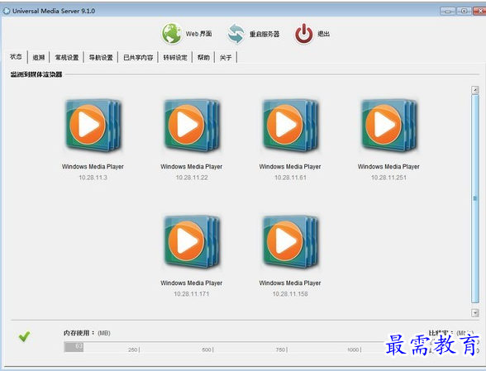Screen dimensions: 486x371
Task: Click the vertical scrollbar thumb
Action: (x=474, y=198)
